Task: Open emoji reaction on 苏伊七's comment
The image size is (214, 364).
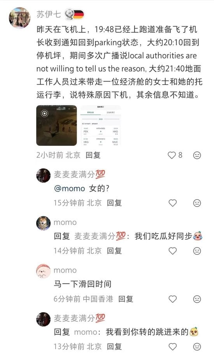Action: coord(197,155)
